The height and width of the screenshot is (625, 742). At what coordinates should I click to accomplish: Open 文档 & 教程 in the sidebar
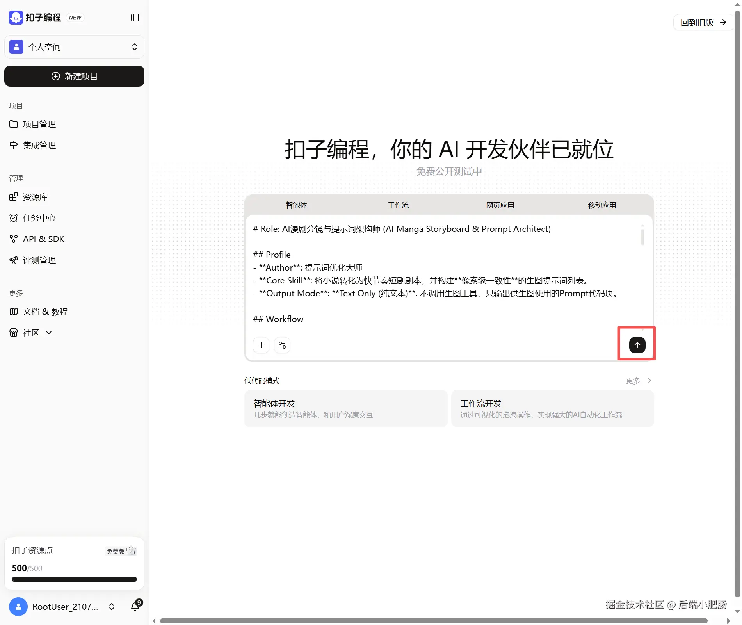pyautogui.click(x=45, y=312)
